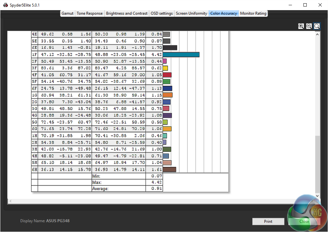Click the fit-to-window magnifier icon
328x232 pixels.
click(x=317, y=26)
